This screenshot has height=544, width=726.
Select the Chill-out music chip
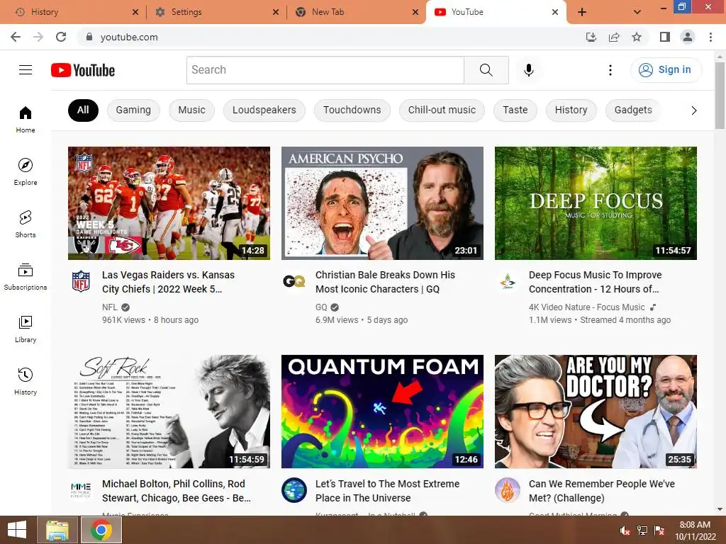pos(442,110)
